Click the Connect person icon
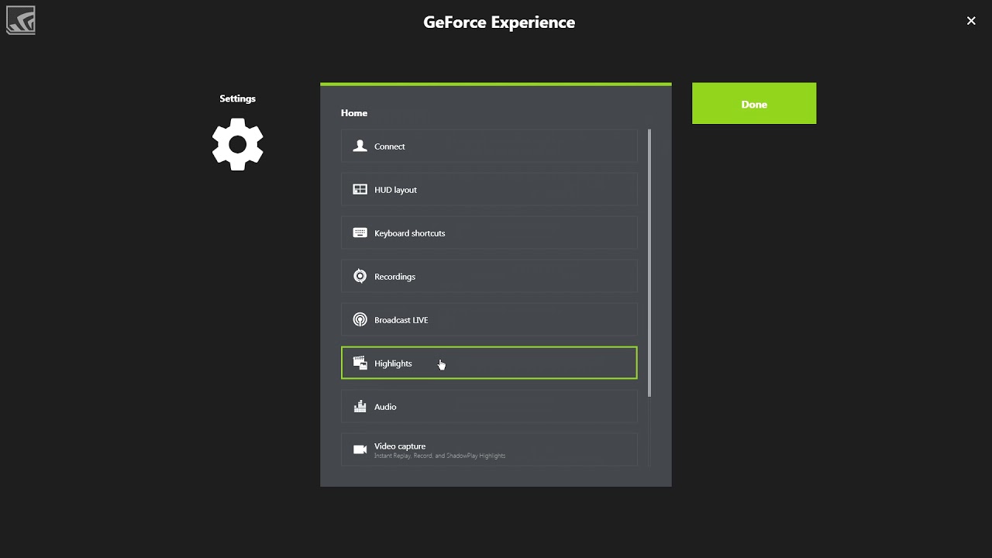 [360, 146]
